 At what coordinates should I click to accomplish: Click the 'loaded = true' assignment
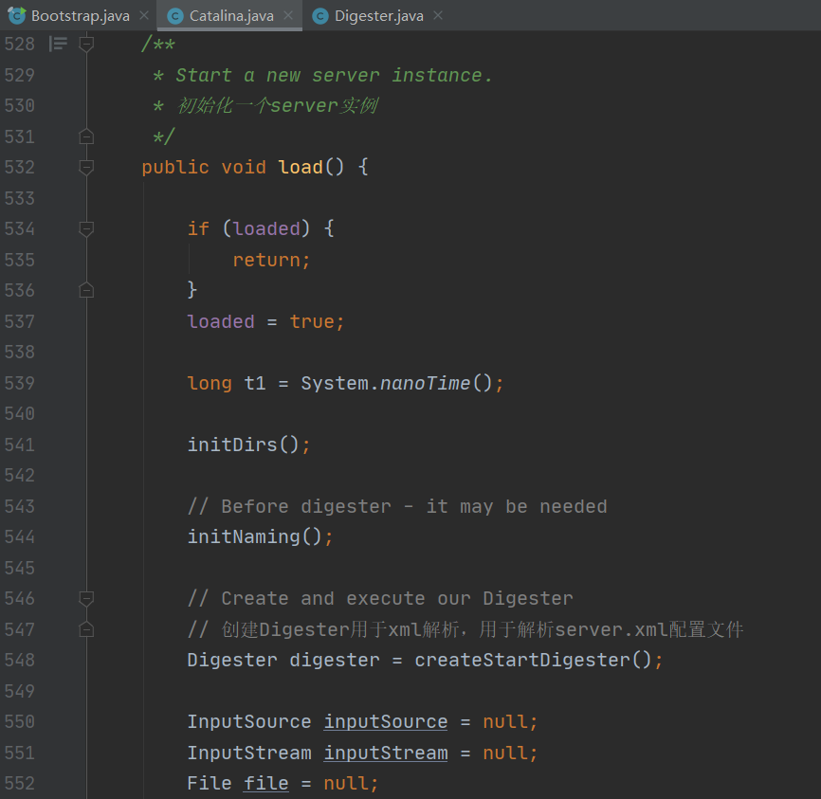265,321
